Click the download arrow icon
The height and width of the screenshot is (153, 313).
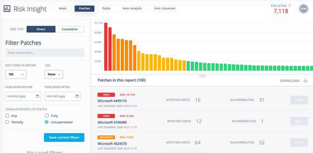click(305, 81)
